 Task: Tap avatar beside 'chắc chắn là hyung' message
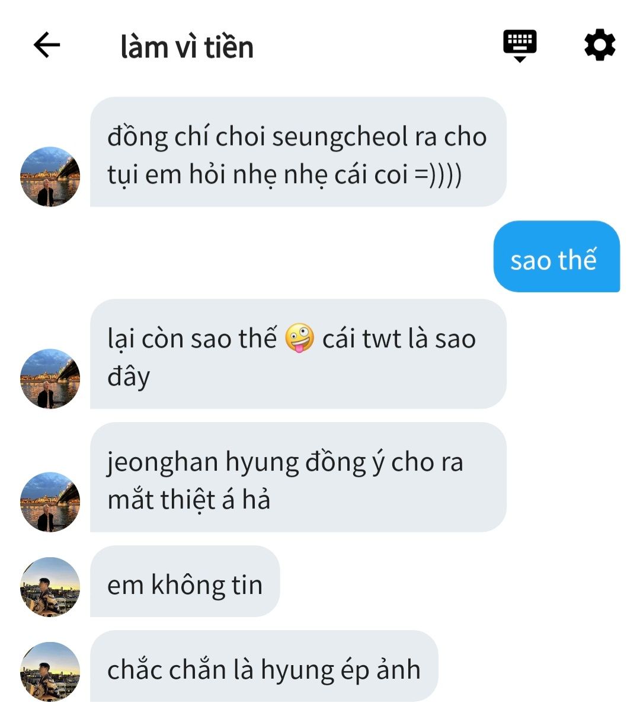click(50, 672)
